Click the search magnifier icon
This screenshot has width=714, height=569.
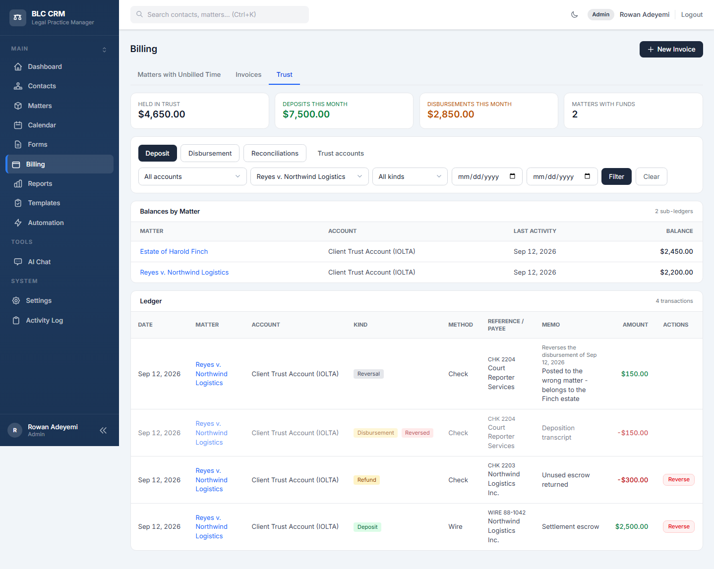pyautogui.click(x=139, y=14)
